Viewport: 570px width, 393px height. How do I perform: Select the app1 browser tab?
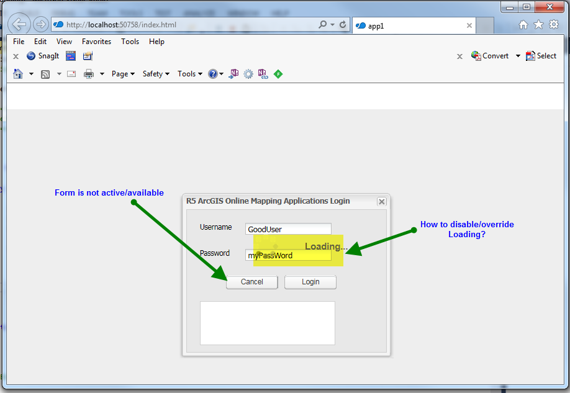414,25
